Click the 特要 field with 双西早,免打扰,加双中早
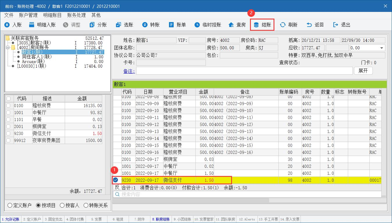Image resolution: width=392 pixels, height=223 pixels. (343, 55)
